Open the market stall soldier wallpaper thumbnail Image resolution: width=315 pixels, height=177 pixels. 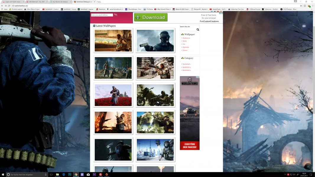coord(113,40)
